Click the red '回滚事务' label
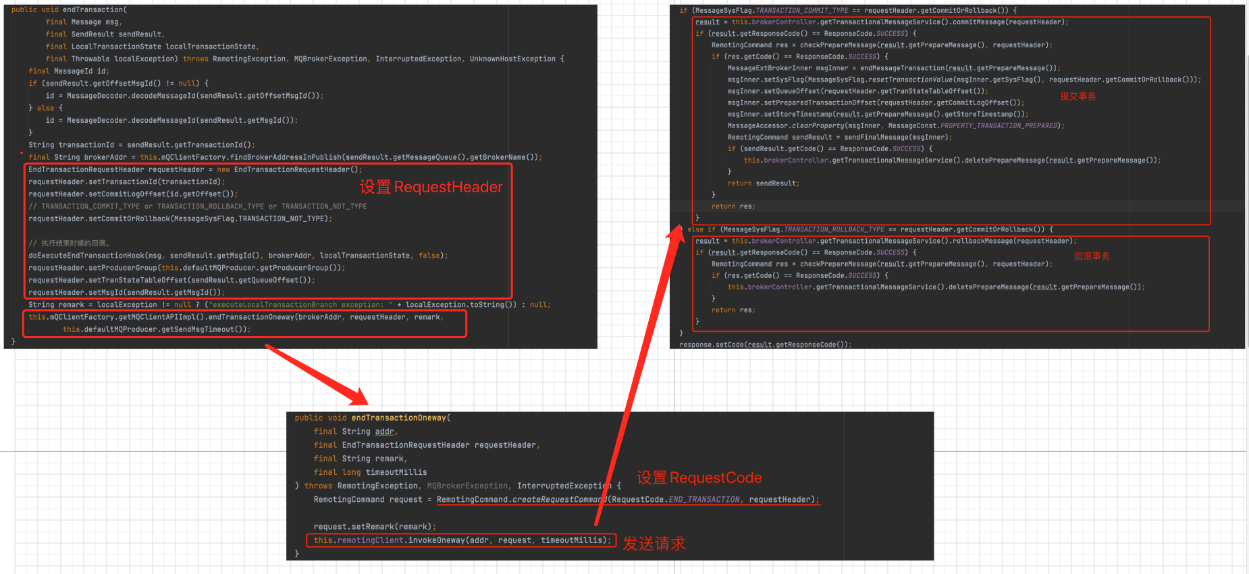This screenshot has width=1249, height=574. pyautogui.click(x=1091, y=256)
